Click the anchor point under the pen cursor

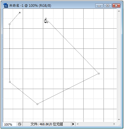(46, 18)
